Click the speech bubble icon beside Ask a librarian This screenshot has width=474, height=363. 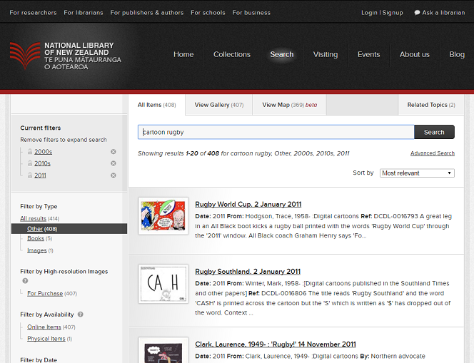pos(417,13)
